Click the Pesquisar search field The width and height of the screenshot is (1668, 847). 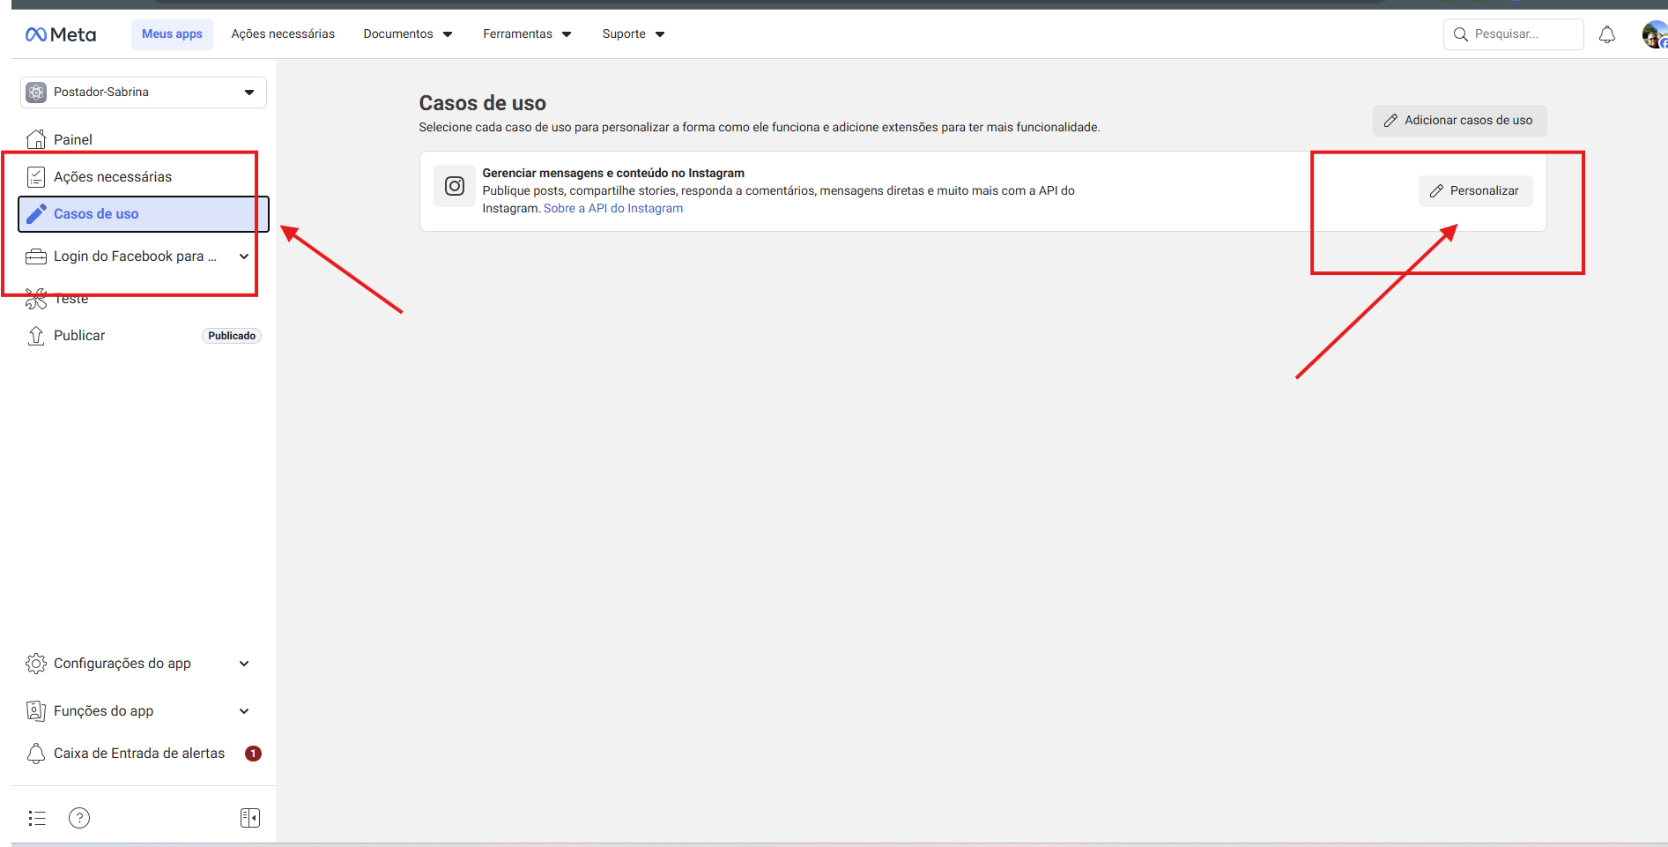pyautogui.click(x=1513, y=34)
